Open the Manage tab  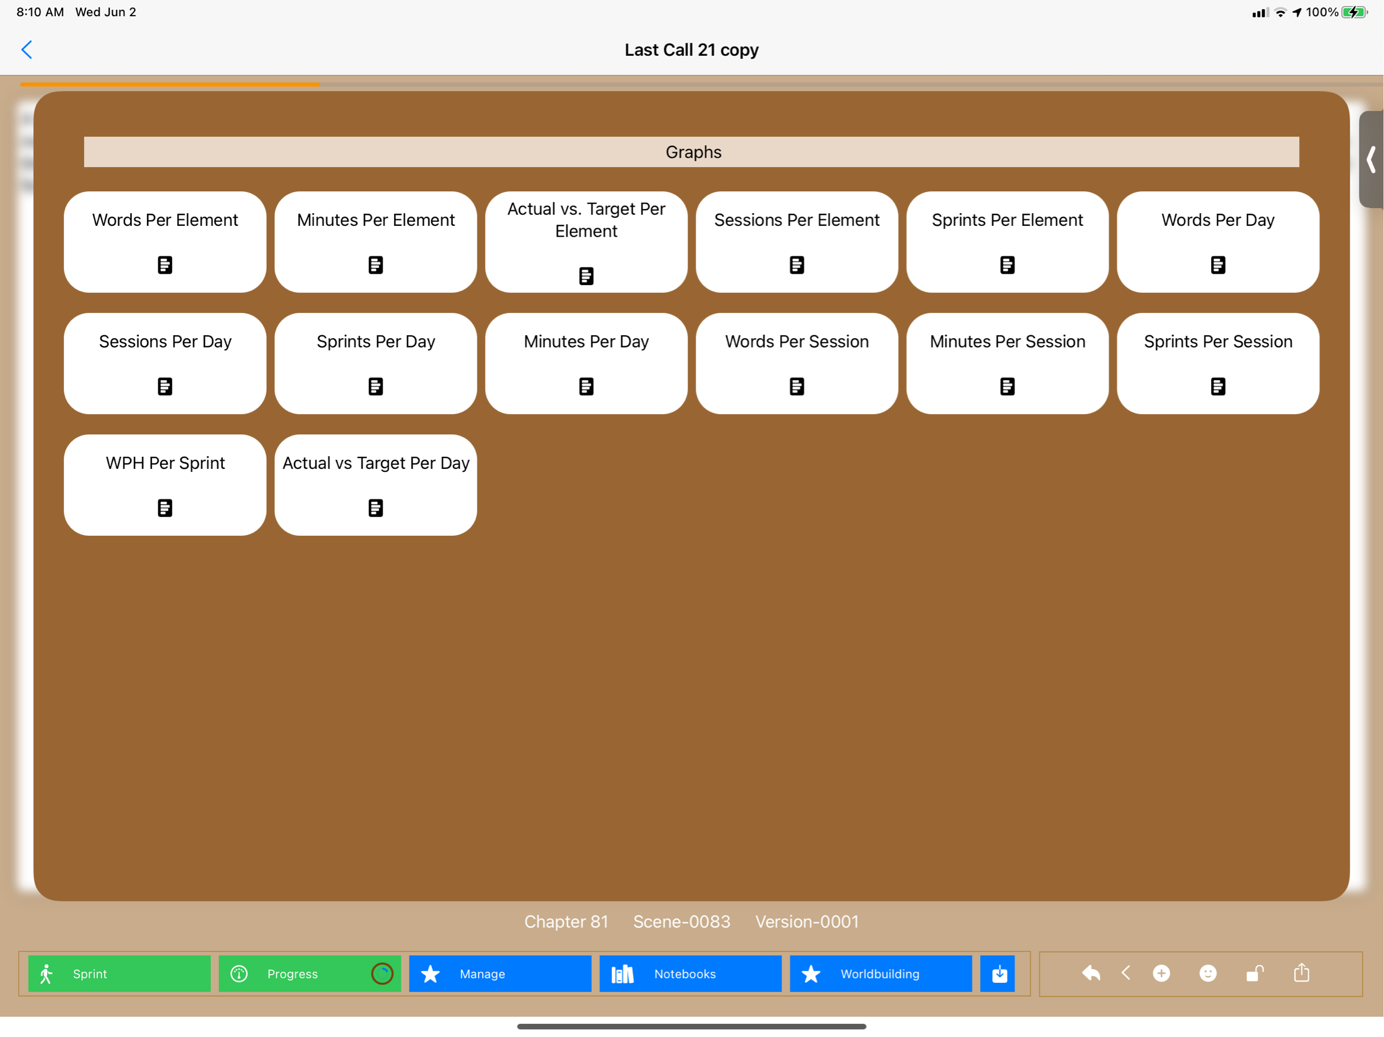click(500, 974)
